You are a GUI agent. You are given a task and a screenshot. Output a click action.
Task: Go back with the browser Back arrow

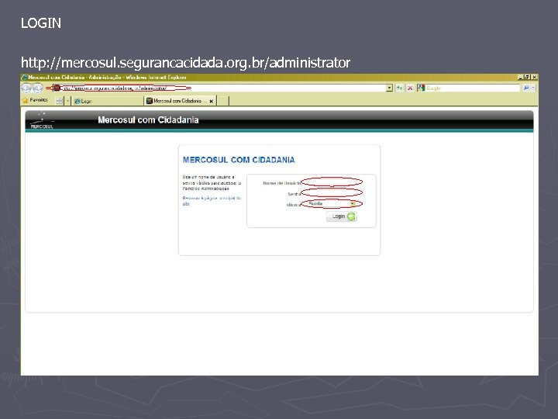(26, 88)
